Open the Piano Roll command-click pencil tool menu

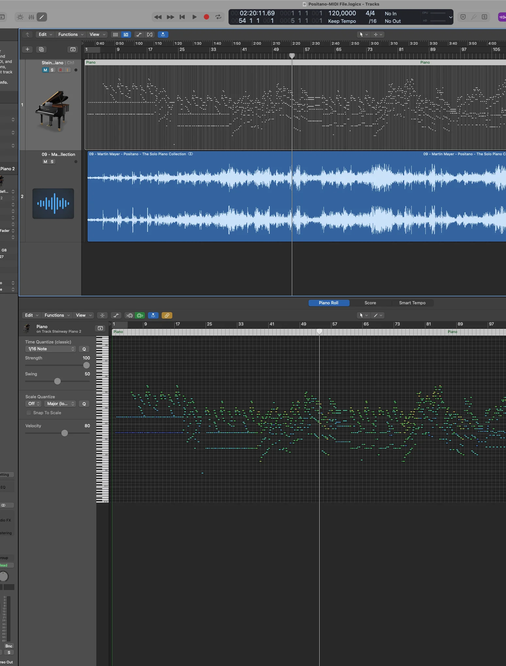pyautogui.click(x=378, y=315)
